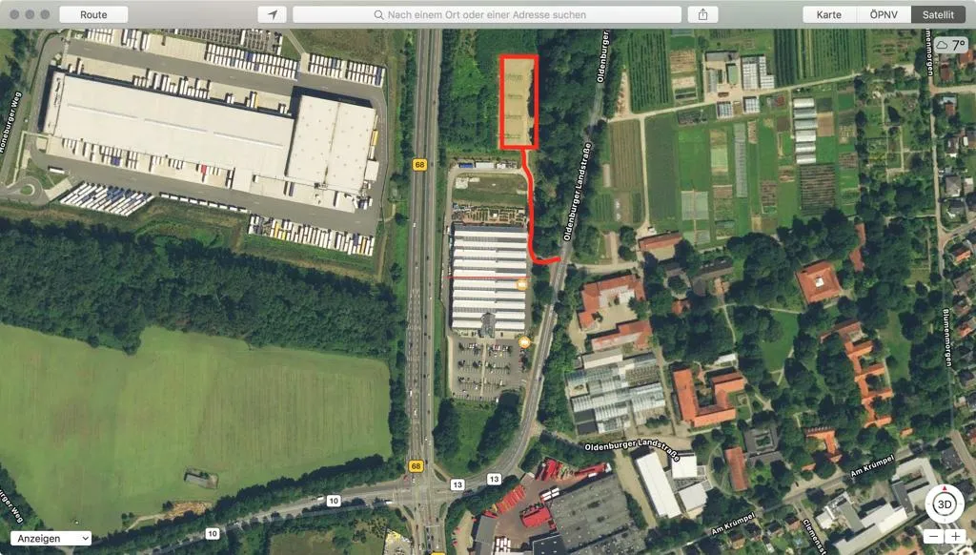Open the Route directions panel

93,14
